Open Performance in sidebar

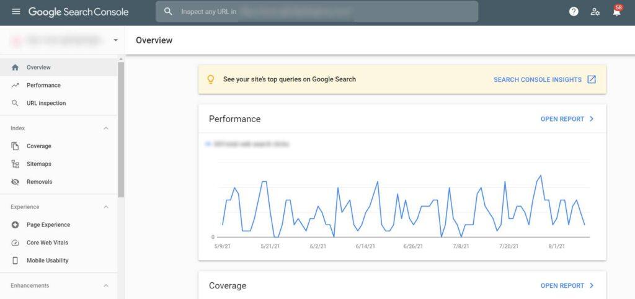pos(59,86)
